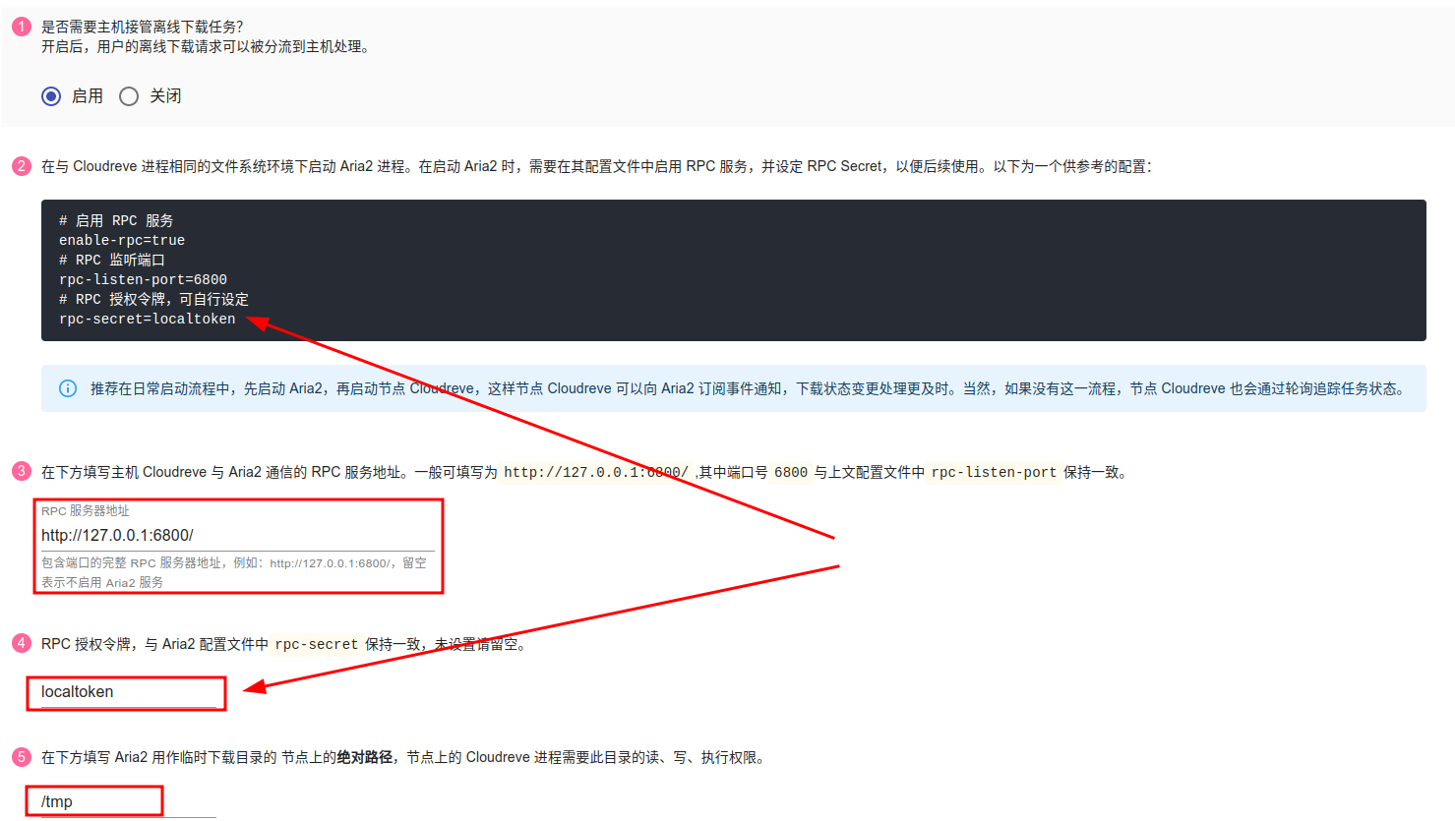Click the inline rpc-listen-port code in step 3
Viewport: 1455px width, 821px height.
tap(994, 472)
